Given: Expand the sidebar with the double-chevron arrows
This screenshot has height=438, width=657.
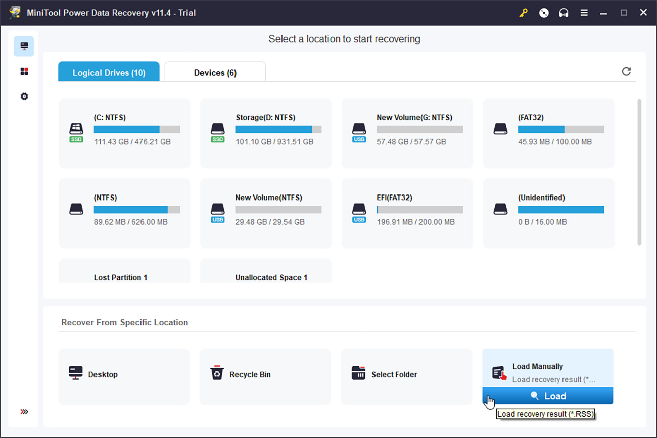Looking at the screenshot, I should [x=23, y=412].
